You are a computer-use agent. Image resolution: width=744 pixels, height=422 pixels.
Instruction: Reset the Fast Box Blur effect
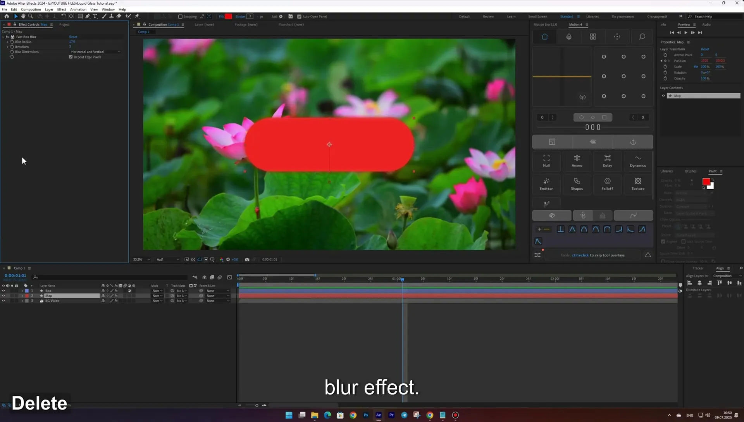(x=73, y=37)
